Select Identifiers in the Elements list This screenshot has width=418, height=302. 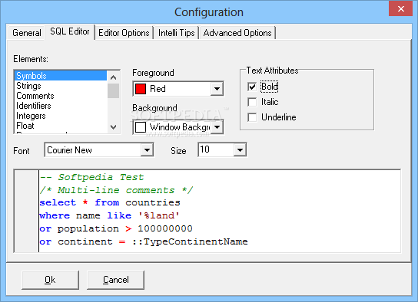[61, 106]
